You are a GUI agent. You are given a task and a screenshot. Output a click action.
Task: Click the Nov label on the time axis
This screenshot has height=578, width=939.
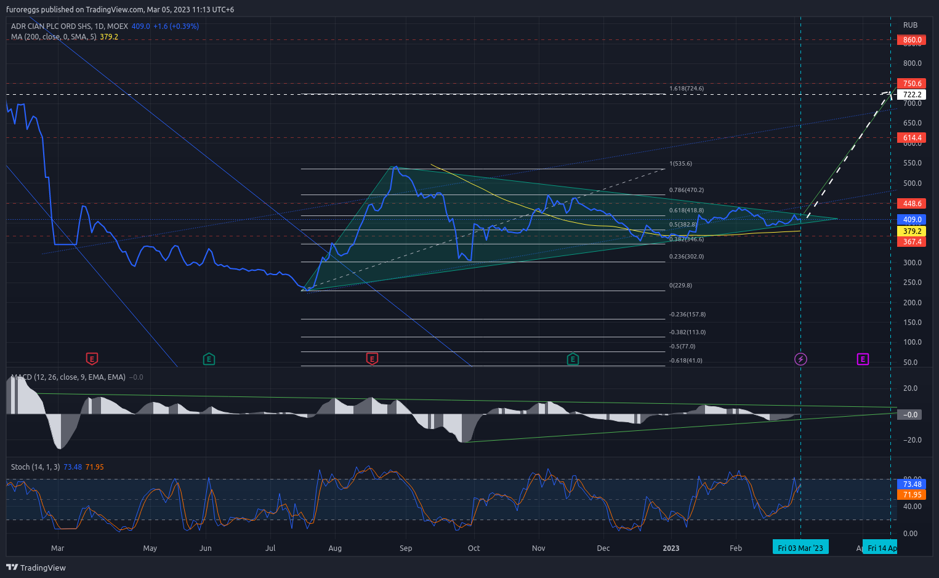pyautogui.click(x=539, y=548)
